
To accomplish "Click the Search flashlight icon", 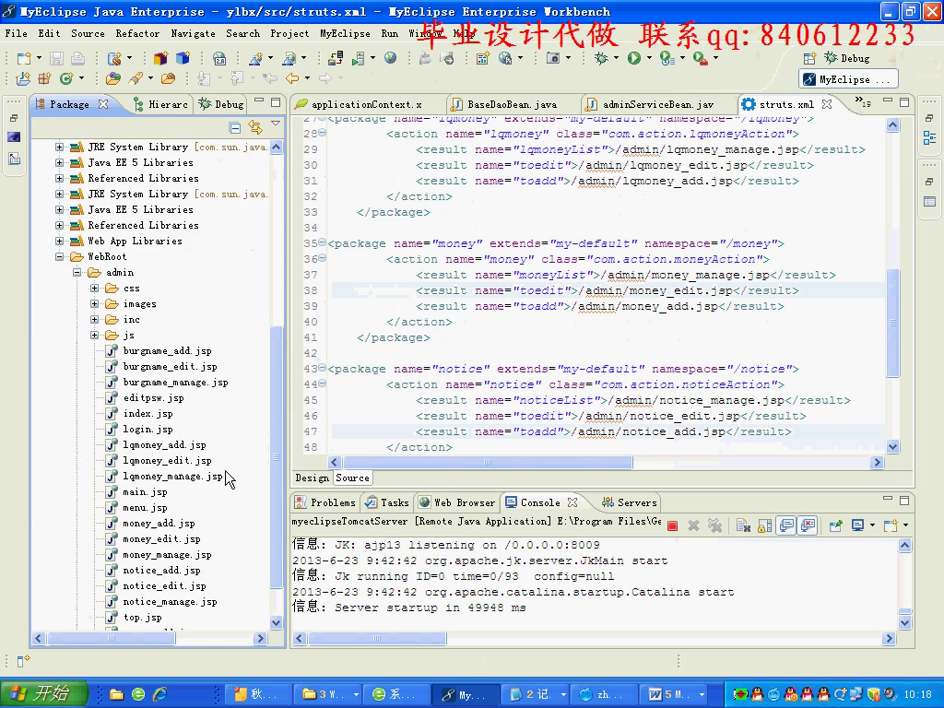I will click(136, 78).
